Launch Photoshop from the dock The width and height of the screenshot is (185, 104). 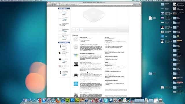[72, 100]
